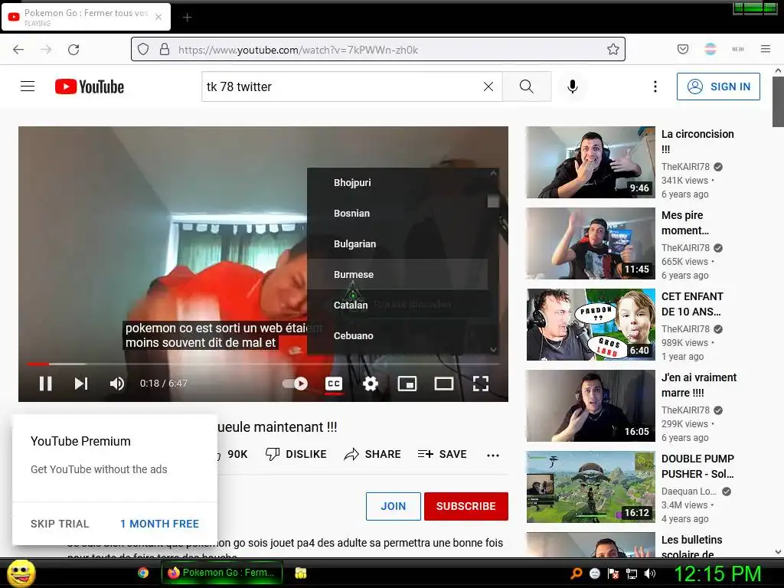
Task: Click page vertical scrollbar thumb
Action: pyautogui.click(x=778, y=102)
